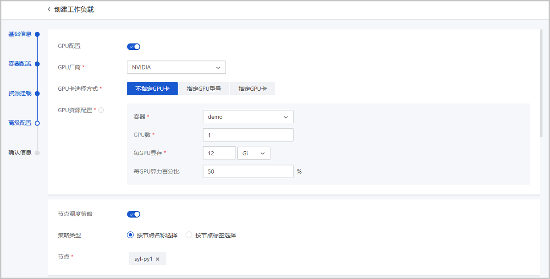550x279 pixels.
Task: Jump to the 容器配置 step
Action: point(20,64)
